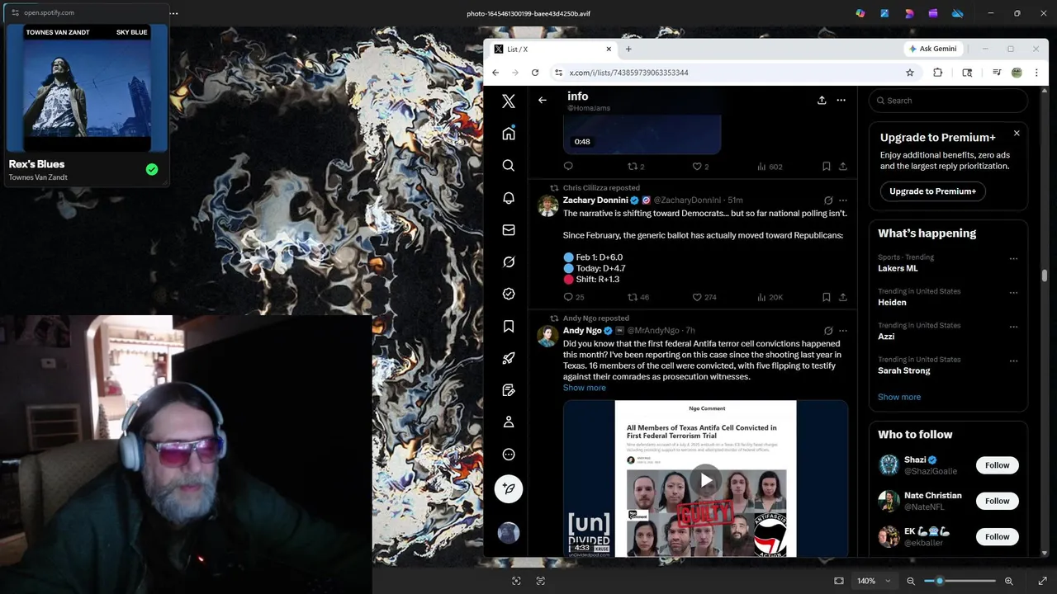This screenshot has height=594, width=1057.
Task: Zoom out with Photos minus magnifier
Action: pyautogui.click(x=911, y=581)
